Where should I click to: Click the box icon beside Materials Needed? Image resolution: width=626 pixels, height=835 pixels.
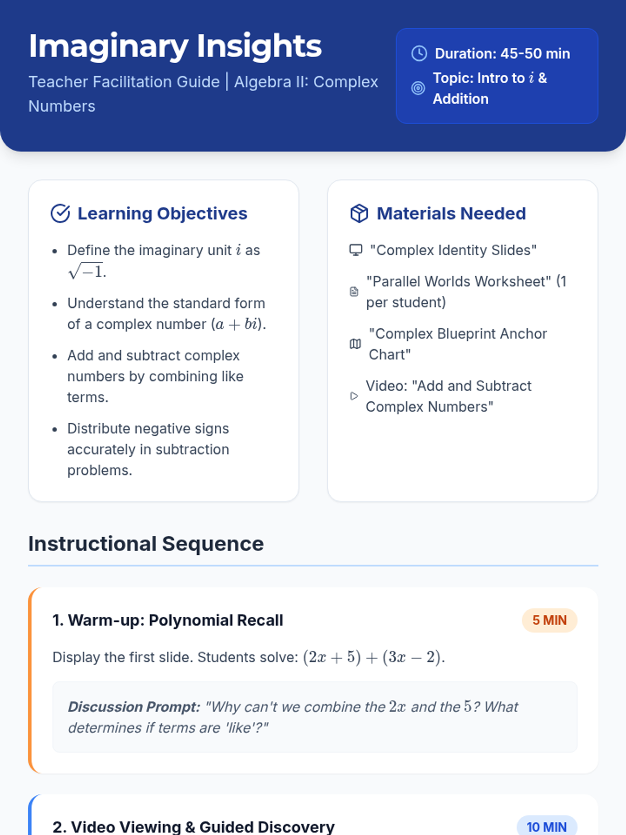359,213
